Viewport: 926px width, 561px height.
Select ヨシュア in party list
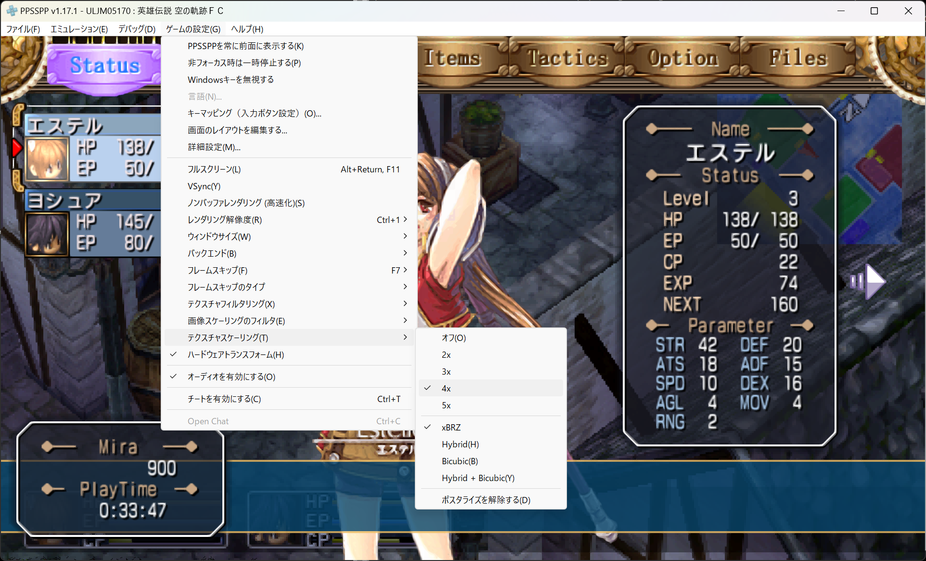click(93, 222)
